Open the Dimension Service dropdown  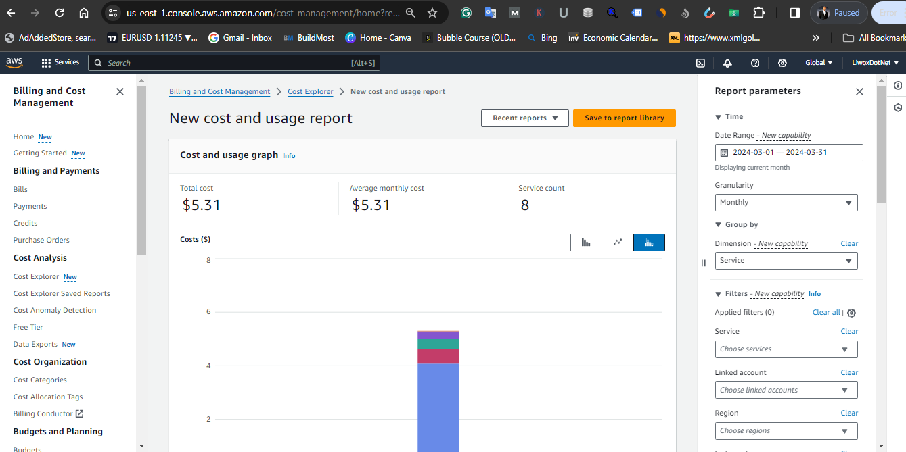(x=786, y=261)
